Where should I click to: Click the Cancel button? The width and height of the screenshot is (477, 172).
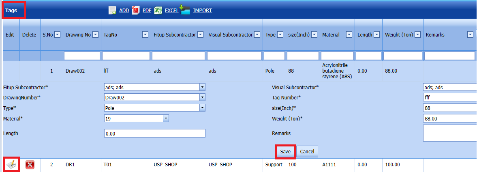click(307, 151)
